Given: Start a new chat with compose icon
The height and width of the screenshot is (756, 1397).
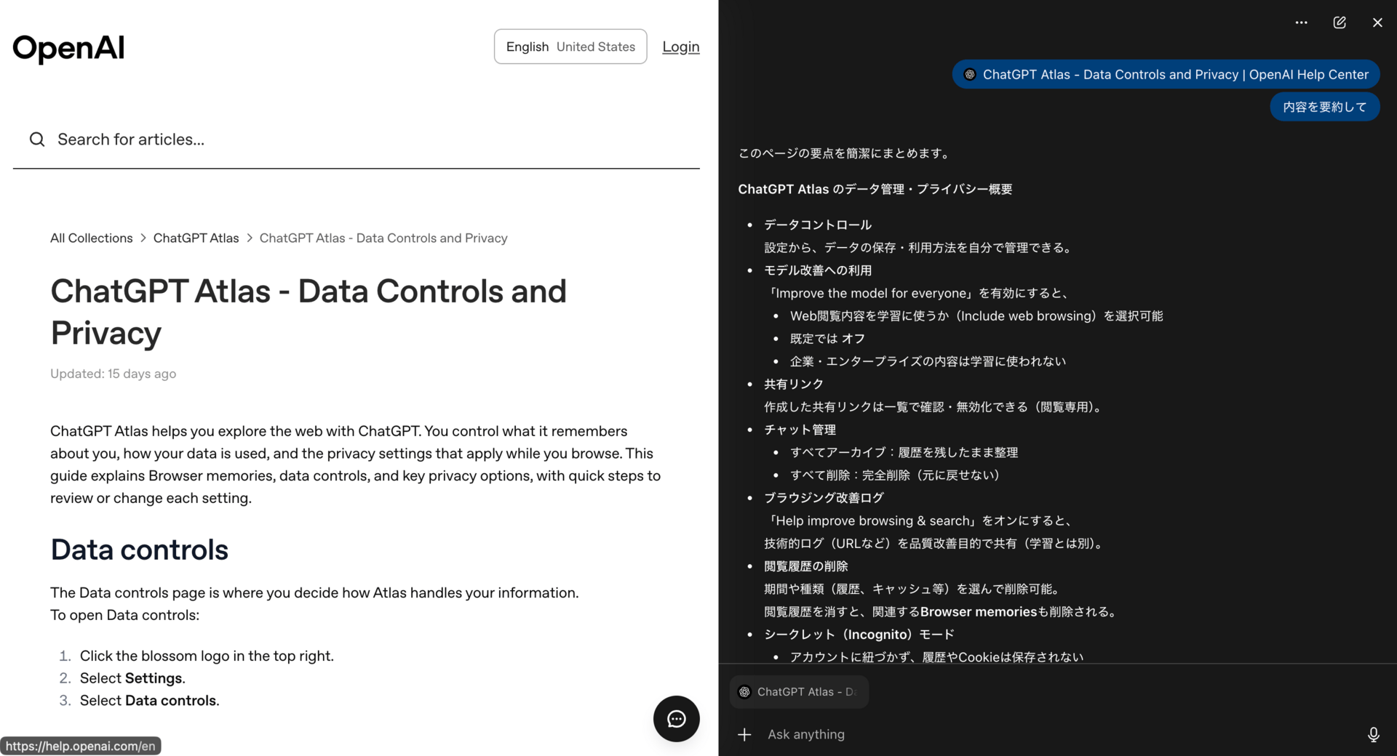Looking at the screenshot, I should (x=1340, y=23).
